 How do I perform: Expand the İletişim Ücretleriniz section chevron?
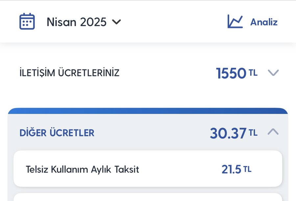(x=273, y=73)
